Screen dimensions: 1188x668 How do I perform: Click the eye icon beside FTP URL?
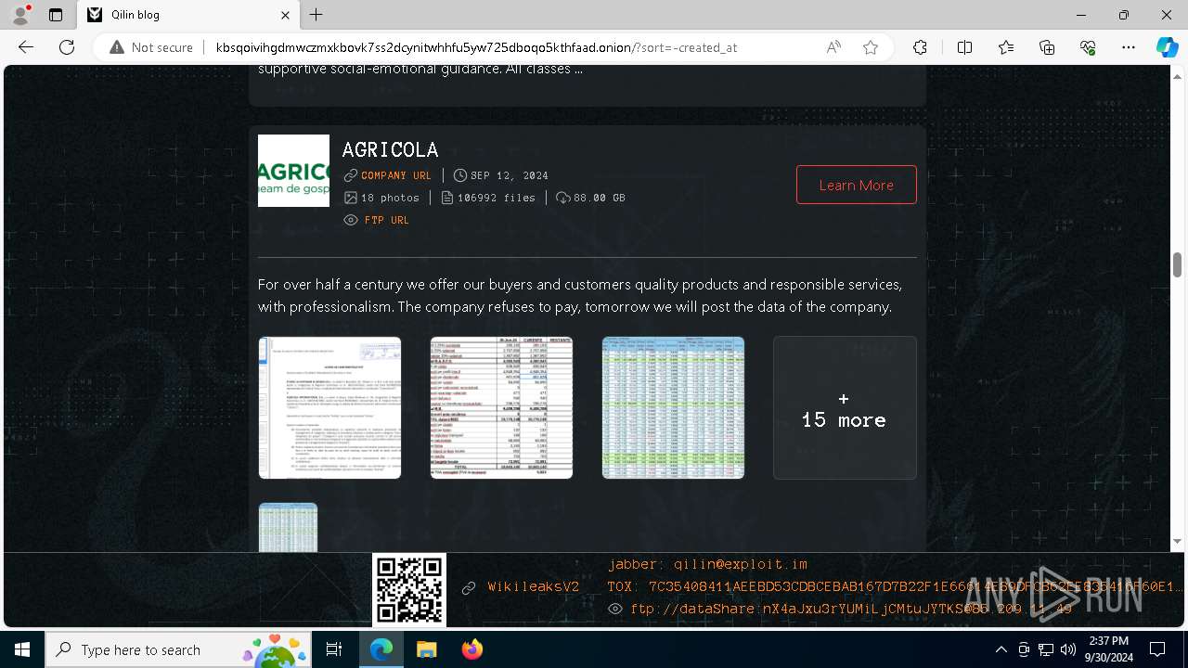[x=351, y=220]
